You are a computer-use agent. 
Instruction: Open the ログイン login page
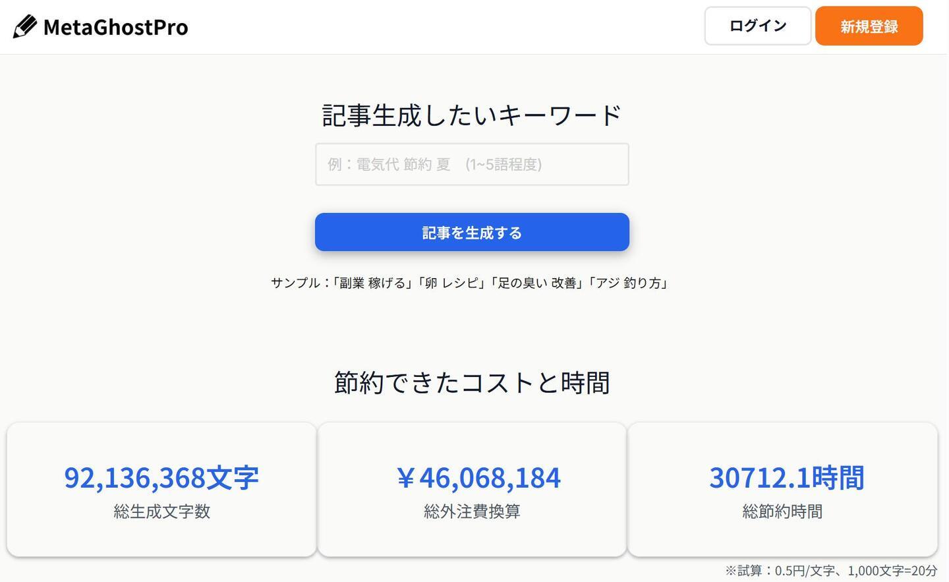(757, 26)
